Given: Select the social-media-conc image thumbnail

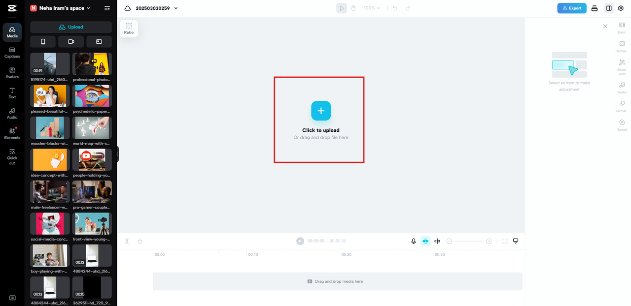Looking at the screenshot, I should point(50,224).
